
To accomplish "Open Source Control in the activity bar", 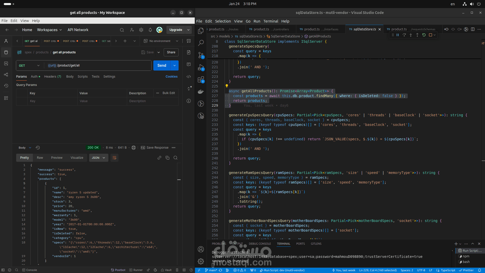I will pos(201,55).
